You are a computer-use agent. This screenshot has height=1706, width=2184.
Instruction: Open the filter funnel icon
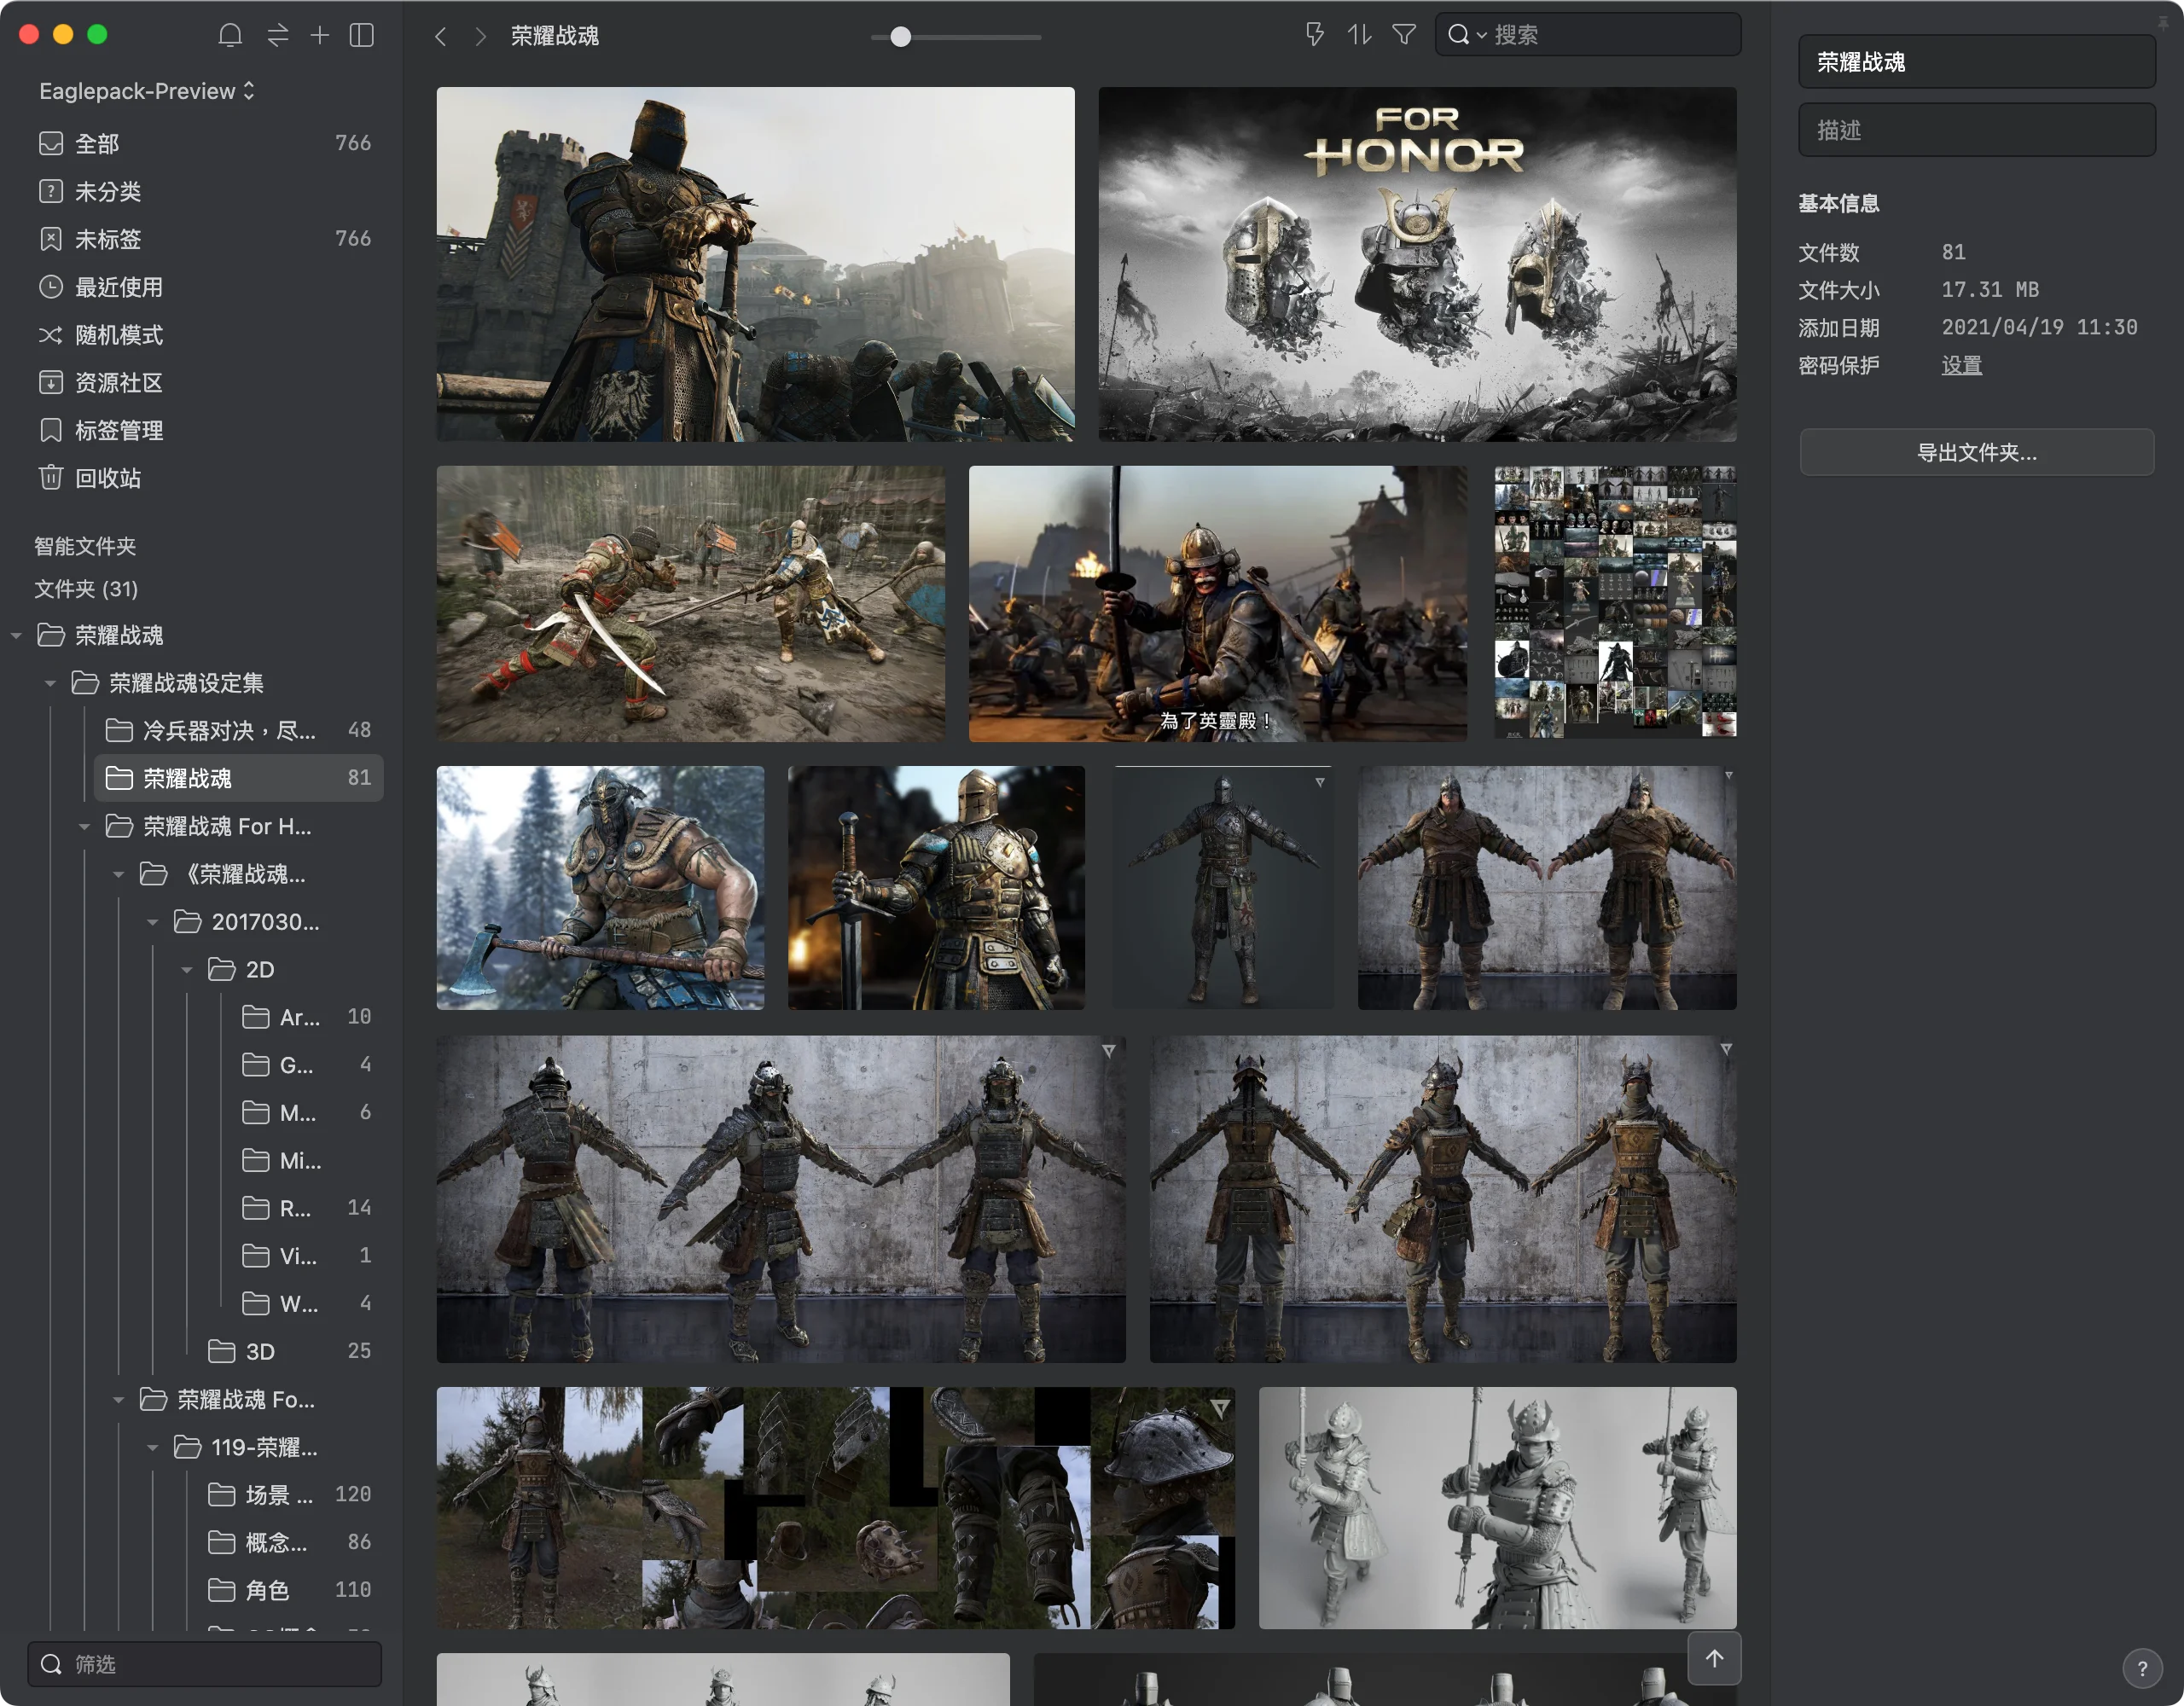(x=1404, y=35)
